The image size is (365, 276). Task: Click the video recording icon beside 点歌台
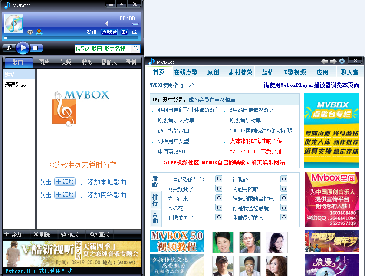coord(124,31)
